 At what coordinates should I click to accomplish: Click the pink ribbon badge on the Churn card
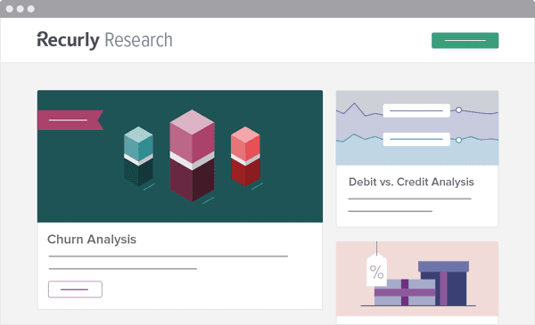tap(70, 120)
